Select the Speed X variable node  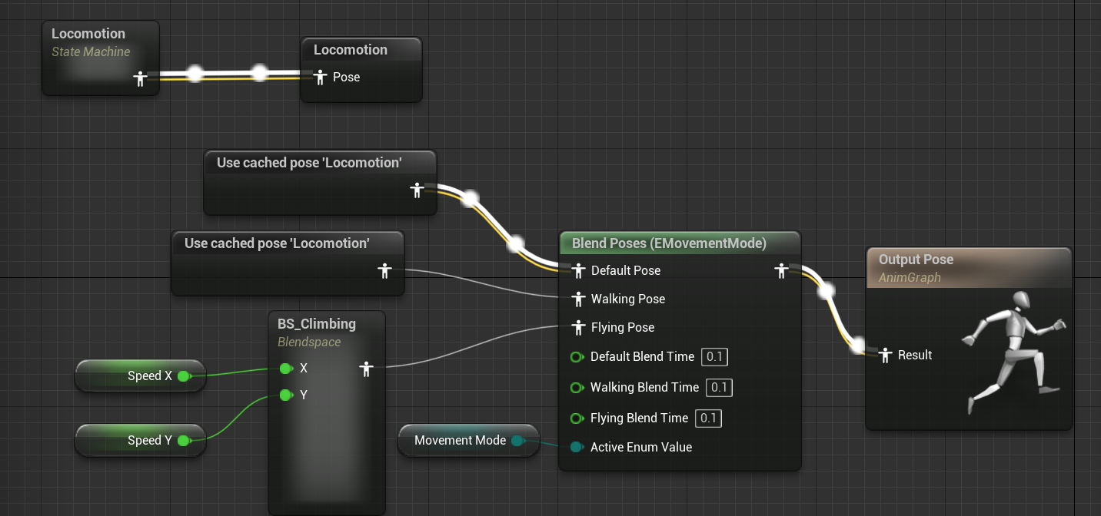140,376
